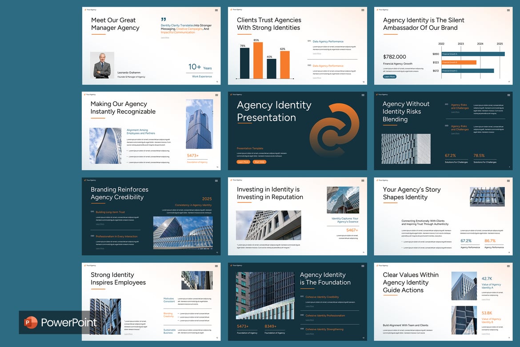Click the Strong Identity Inspires Employees heading
520x347 pixels.
pyautogui.click(x=118, y=278)
